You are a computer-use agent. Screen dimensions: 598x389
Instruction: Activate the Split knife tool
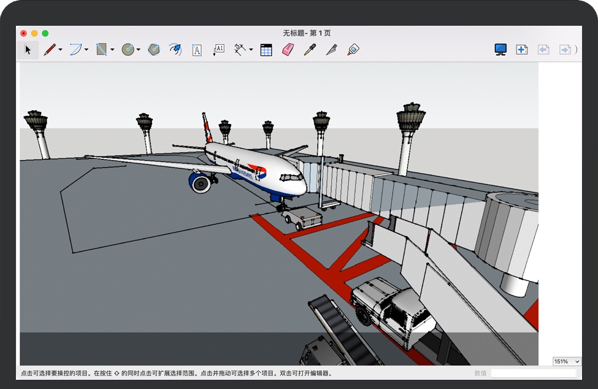click(331, 50)
